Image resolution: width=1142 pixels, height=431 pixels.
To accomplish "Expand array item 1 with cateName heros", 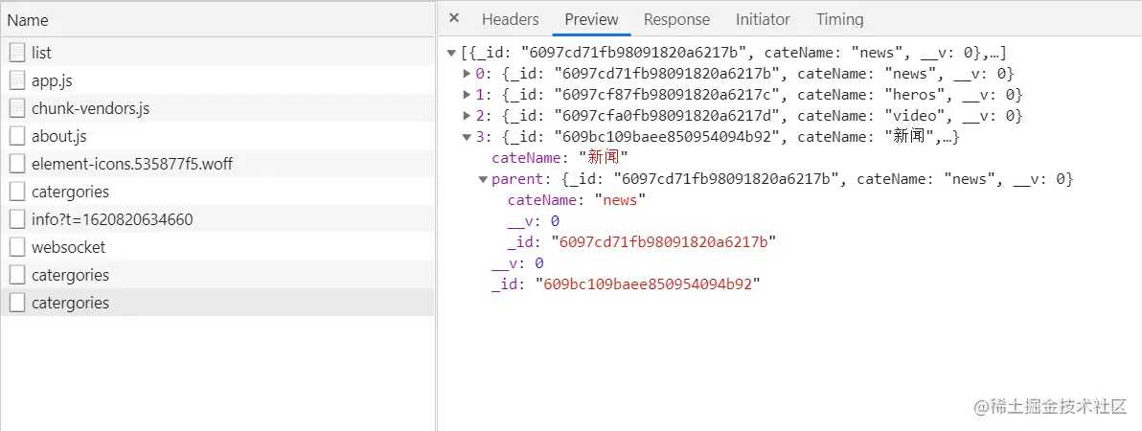I will (x=468, y=96).
